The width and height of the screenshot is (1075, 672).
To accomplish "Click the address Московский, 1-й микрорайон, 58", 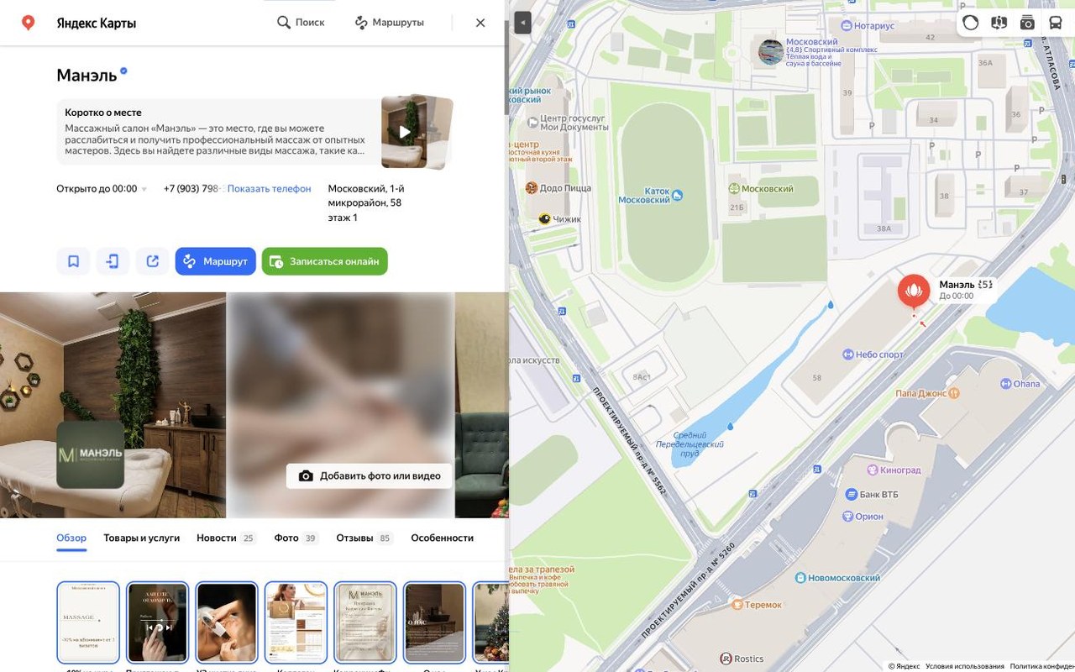I will click(x=366, y=203).
